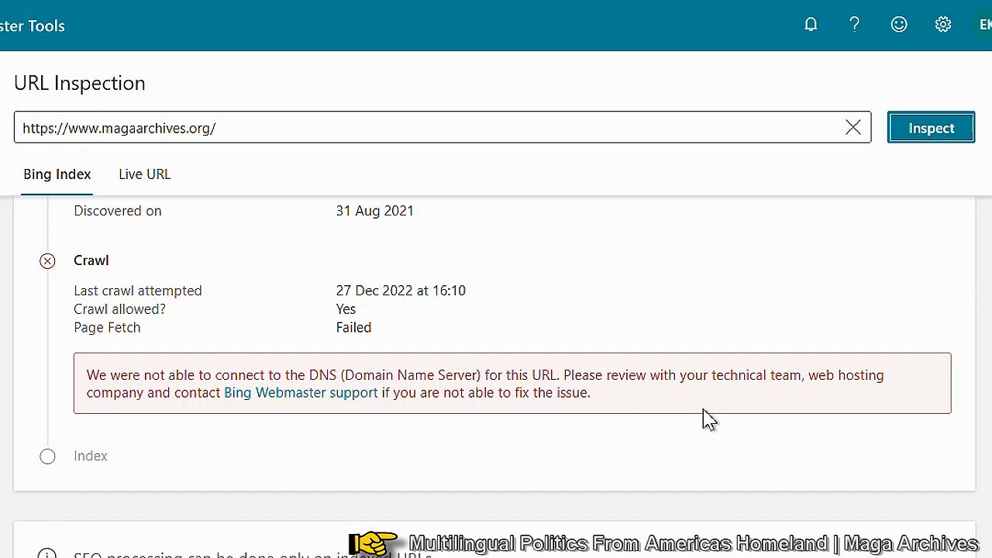Click the 'Discovered on' label
This screenshot has height=558, width=992.
click(x=118, y=211)
